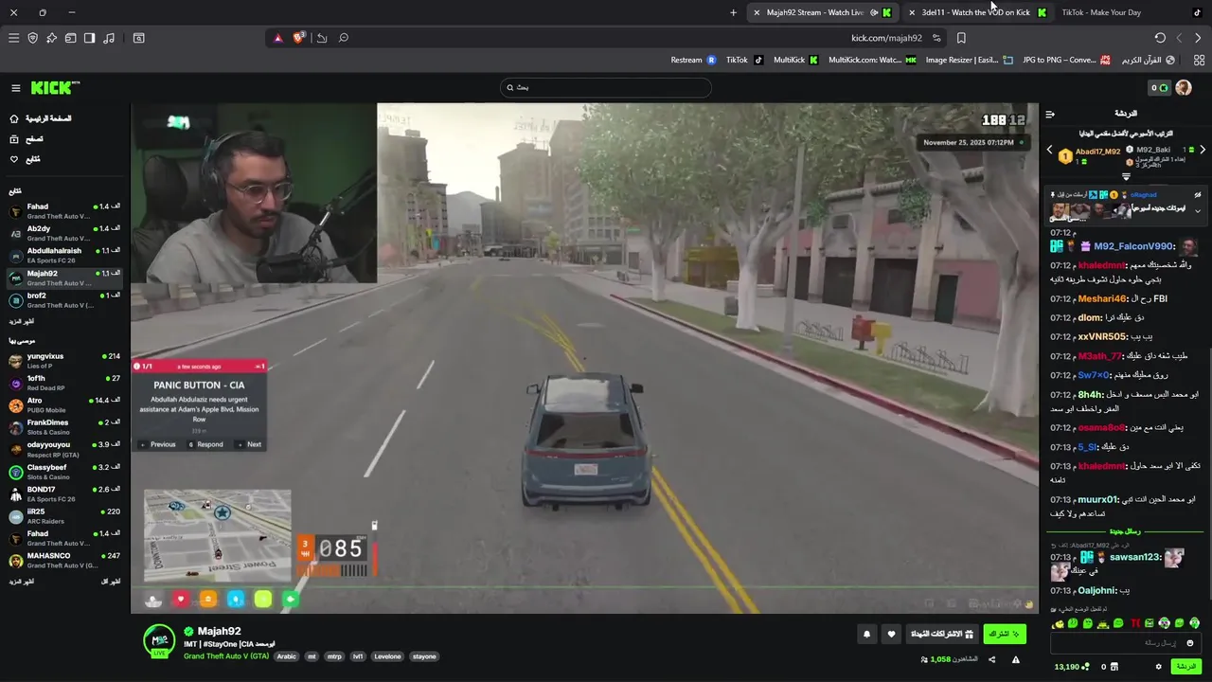Open the brof2 channel in sidebar
This screenshot has height=682, width=1212.
[x=64, y=299]
